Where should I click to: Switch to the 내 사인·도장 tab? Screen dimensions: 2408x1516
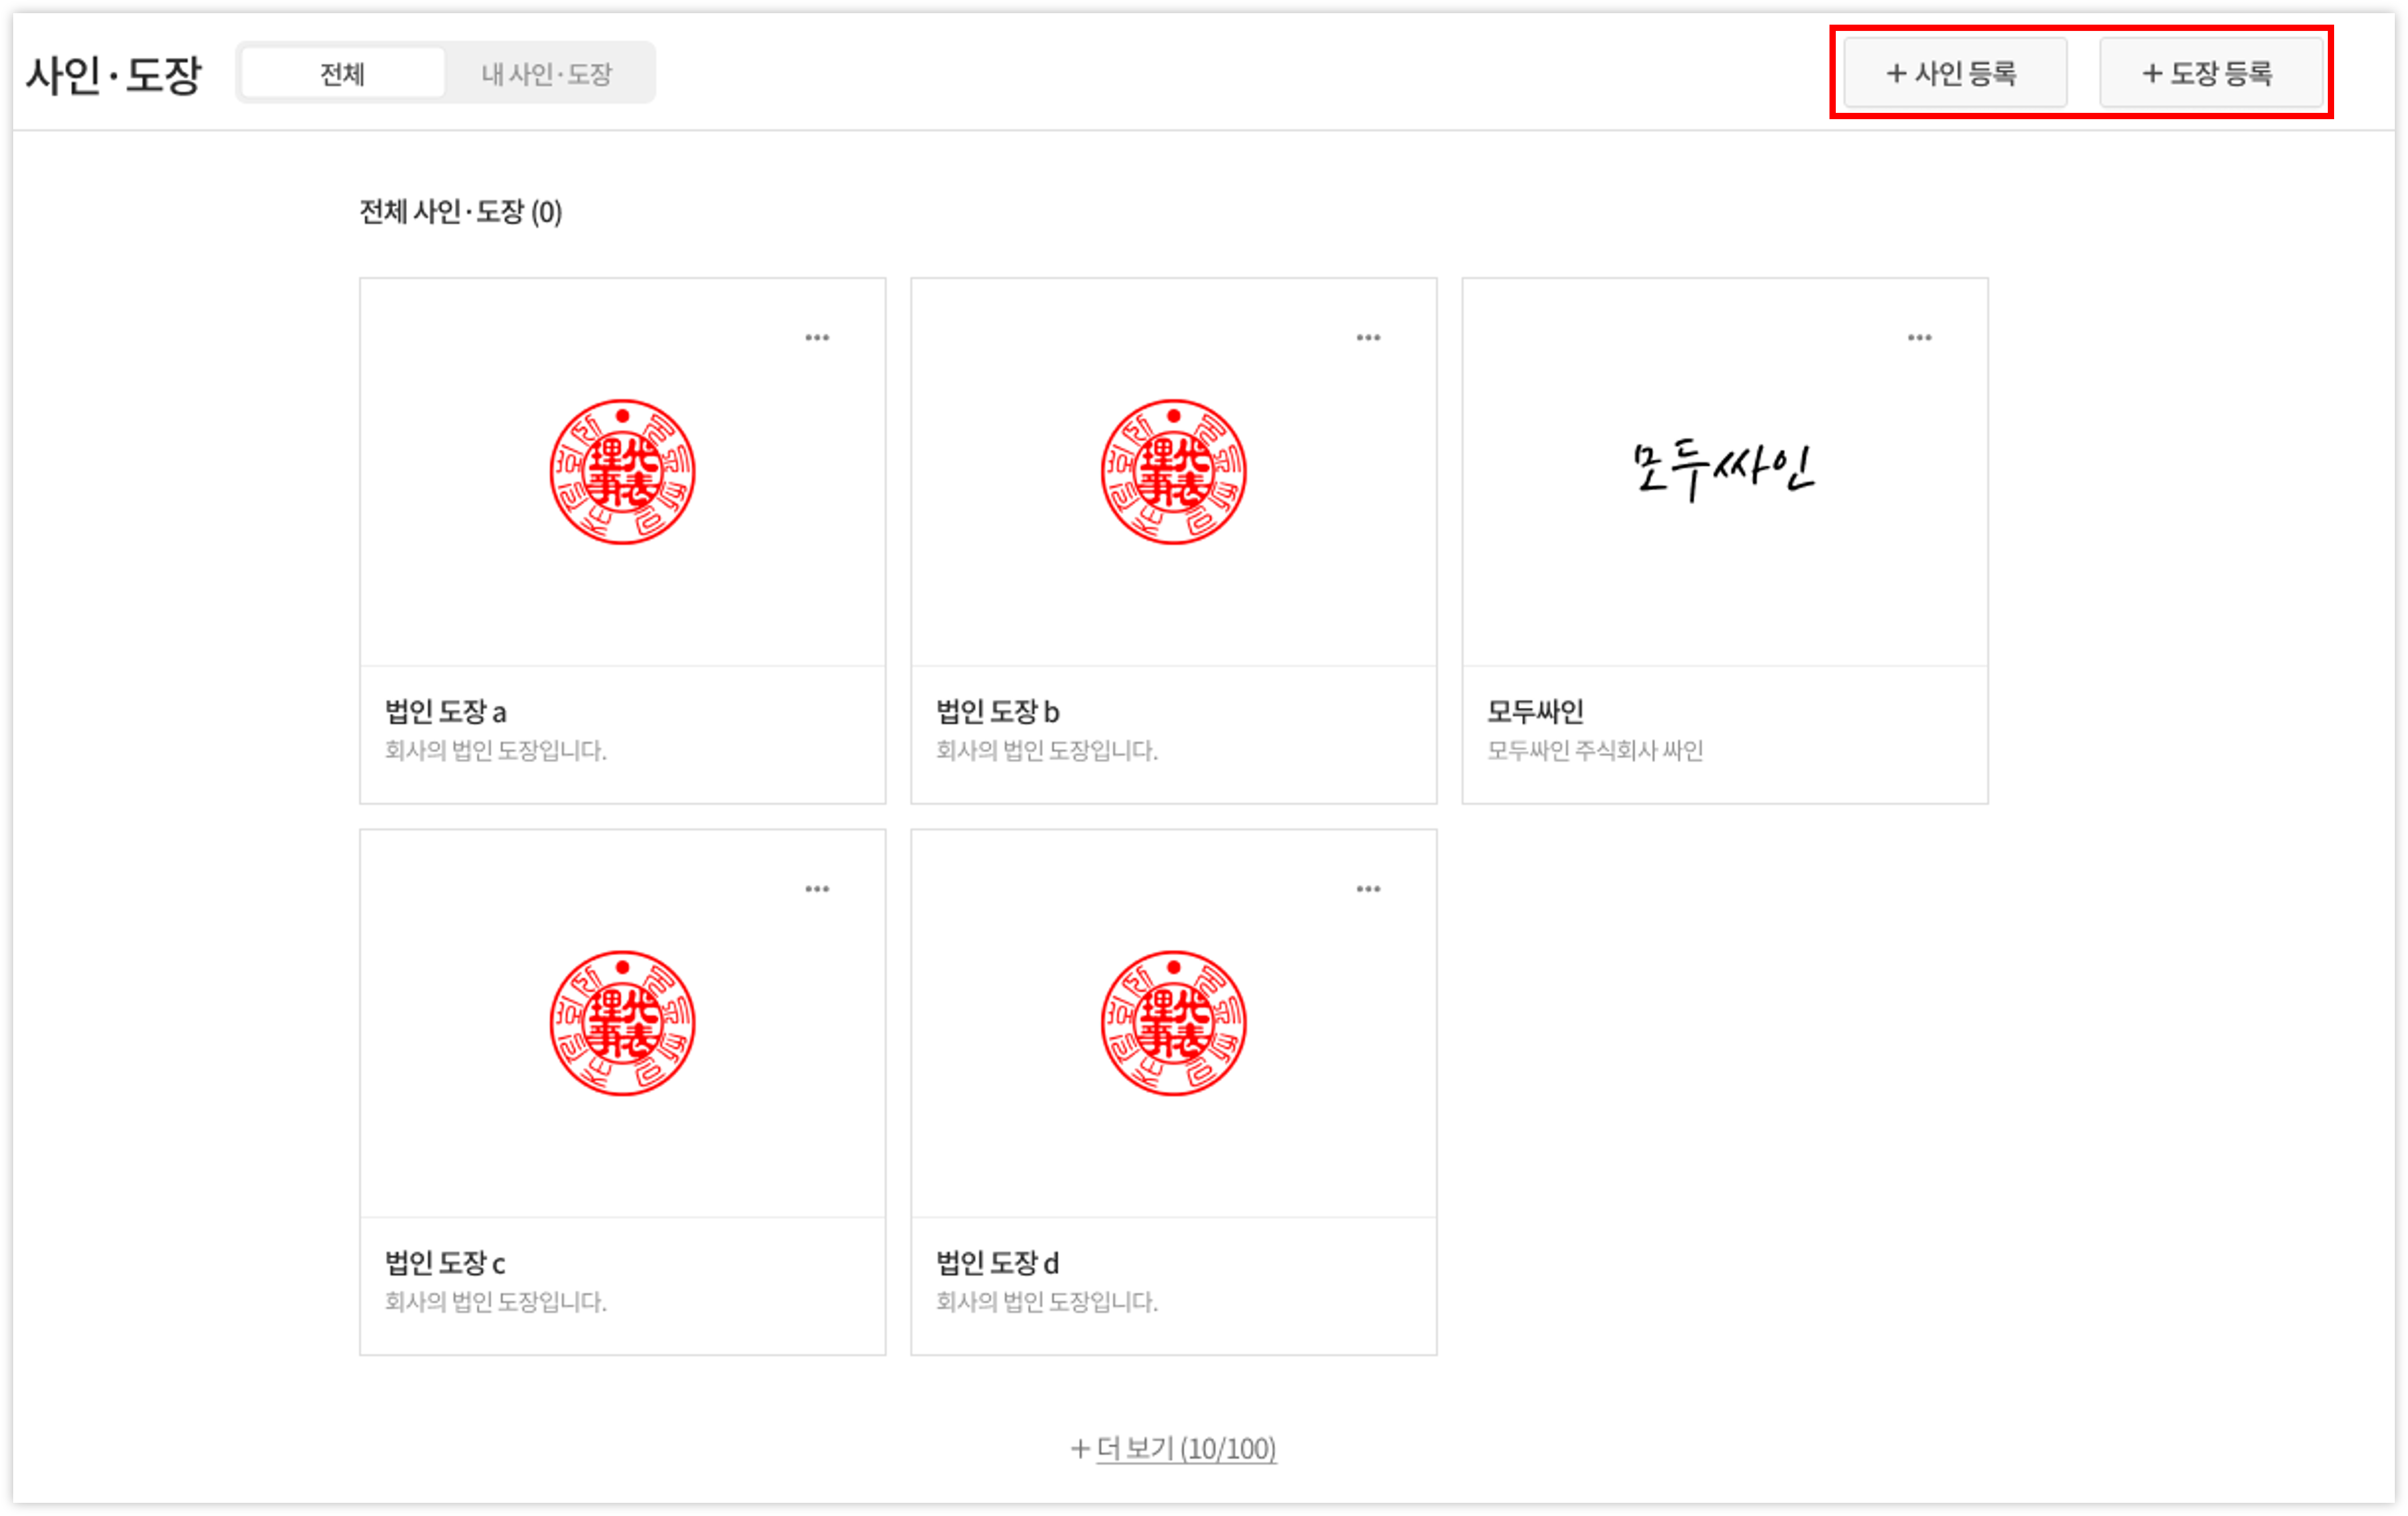[x=546, y=73]
